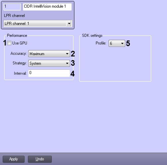Screen dimensions: 167x165
Task: Click the Interval input field
Action: (x=49, y=73)
